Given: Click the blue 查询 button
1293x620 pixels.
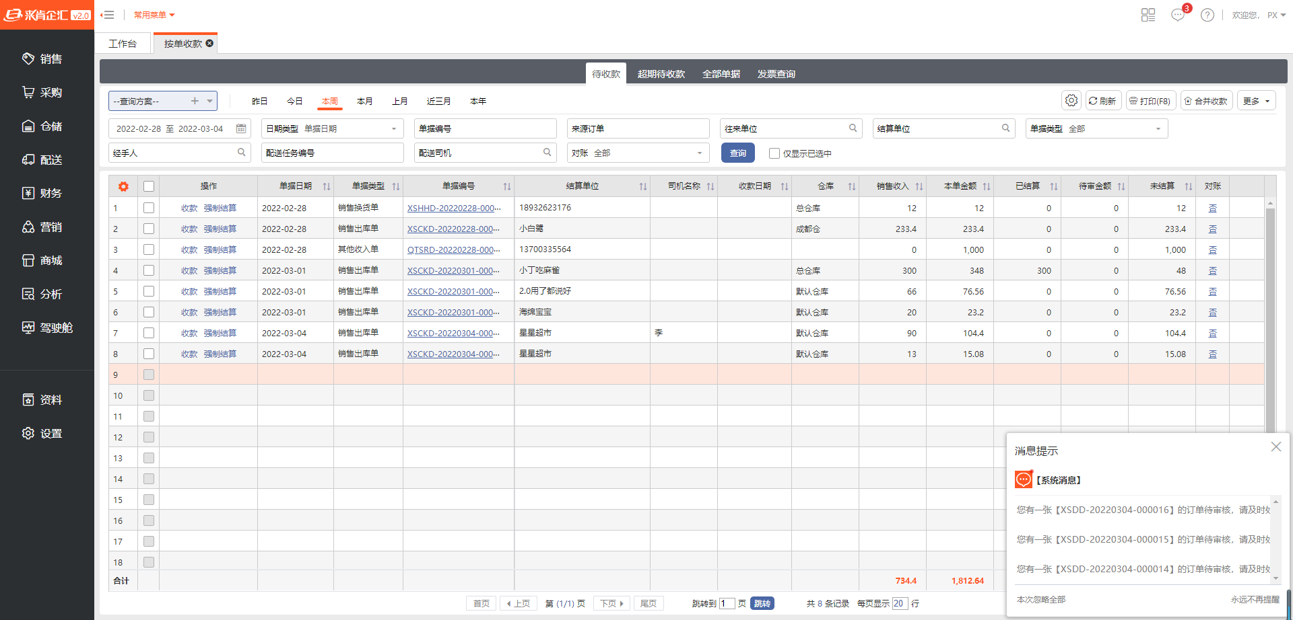Looking at the screenshot, I should [737, 153].
